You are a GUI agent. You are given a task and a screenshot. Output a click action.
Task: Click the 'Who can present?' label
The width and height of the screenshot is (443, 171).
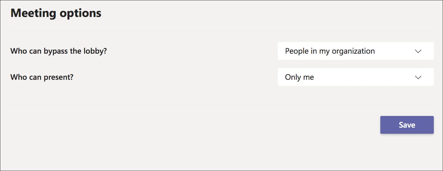tap(42, 77)
